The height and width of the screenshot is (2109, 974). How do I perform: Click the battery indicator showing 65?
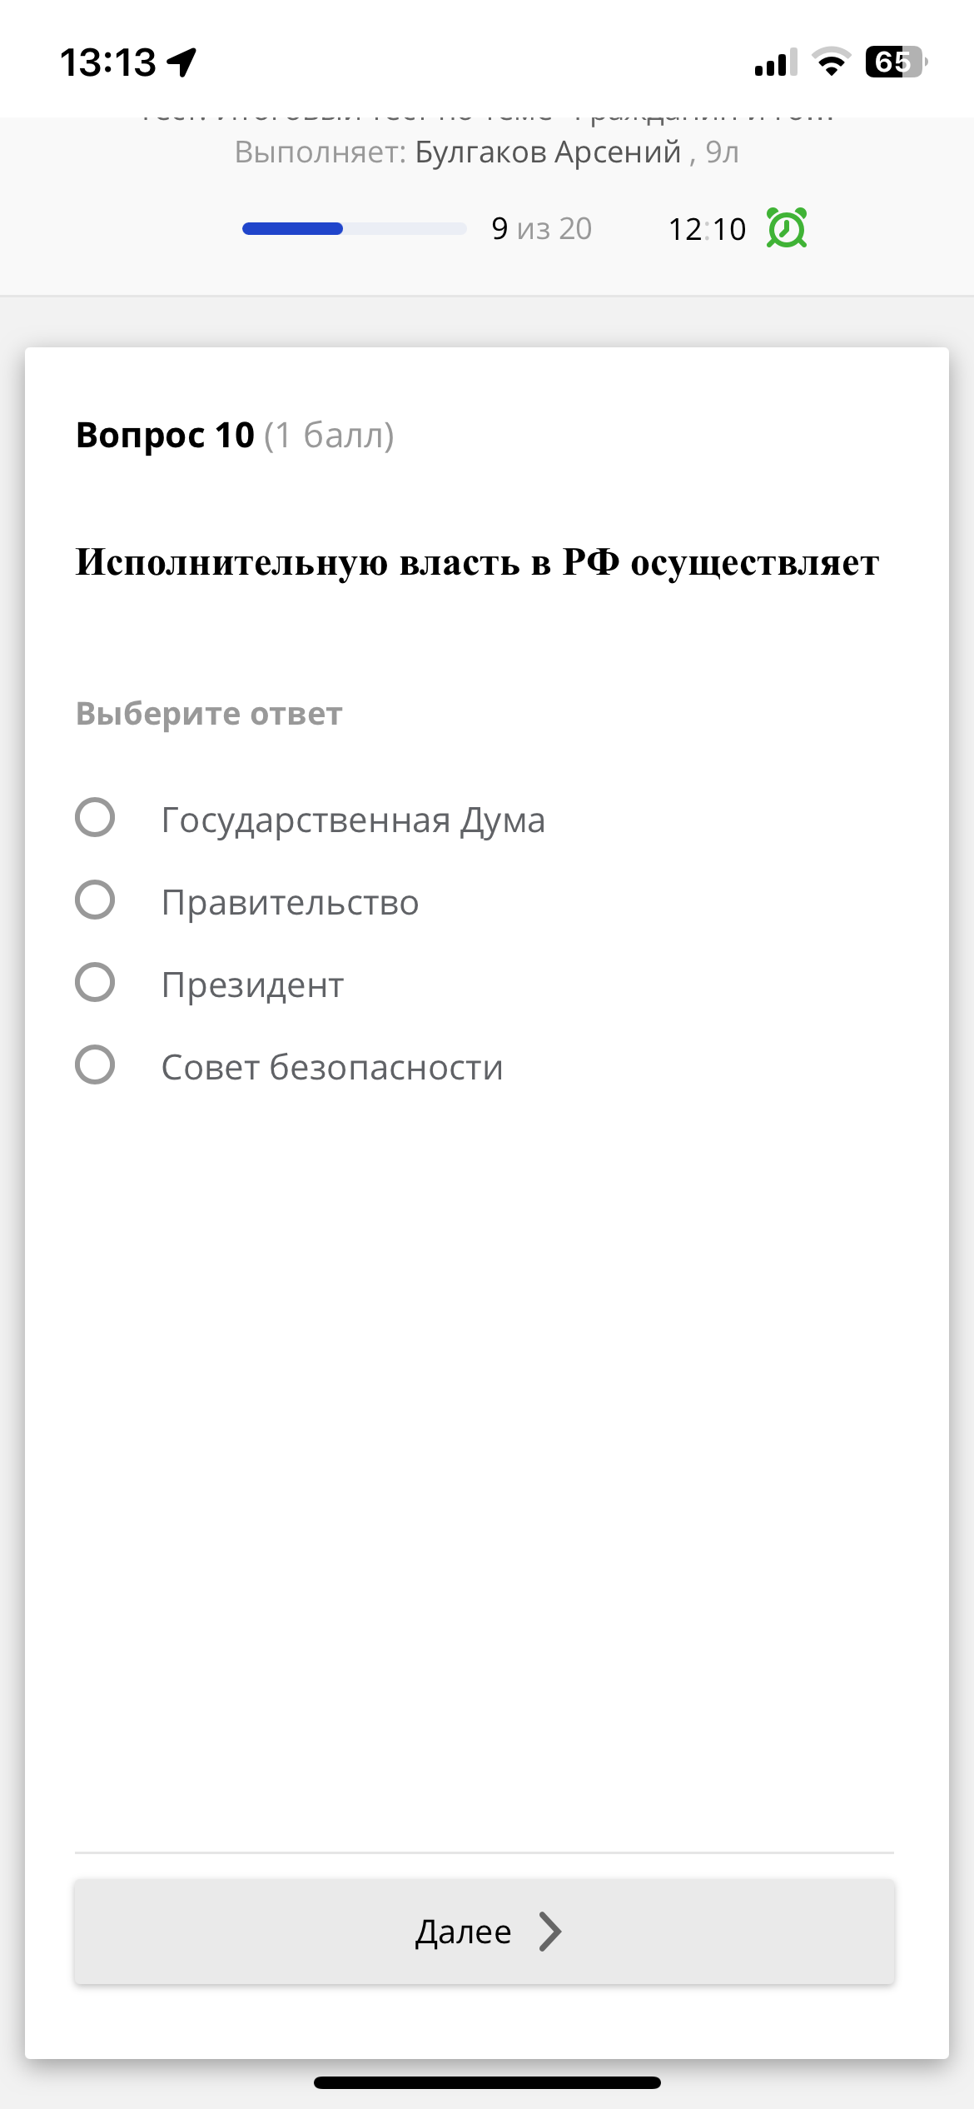[893, 62]
